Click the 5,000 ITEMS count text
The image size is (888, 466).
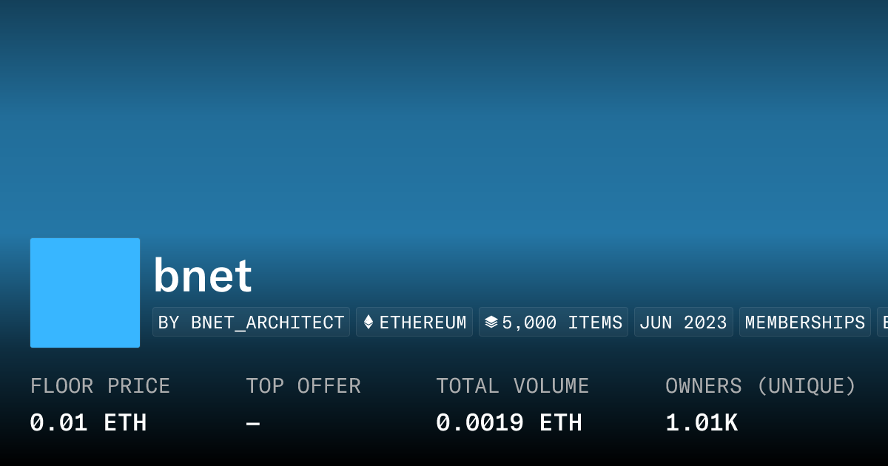pos(562,323)
